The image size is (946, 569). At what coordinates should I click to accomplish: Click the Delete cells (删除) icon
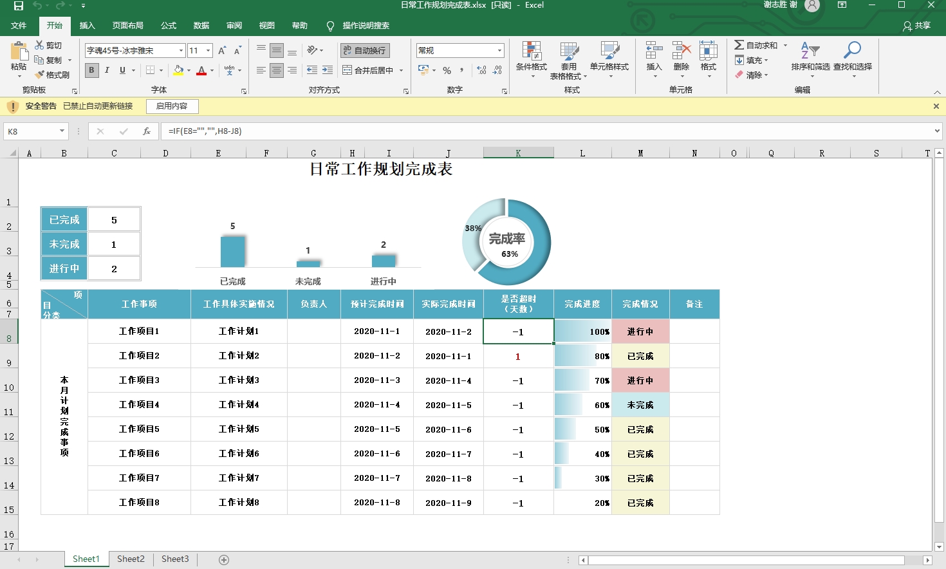[682, 51]
